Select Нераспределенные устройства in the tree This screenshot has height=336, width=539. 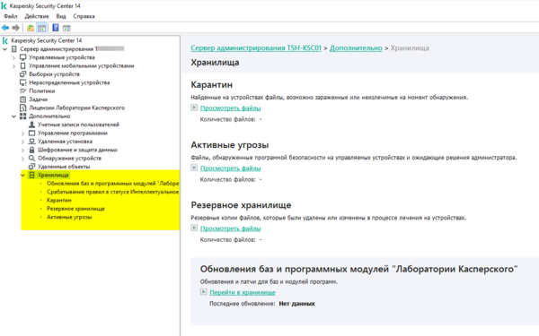69,82
